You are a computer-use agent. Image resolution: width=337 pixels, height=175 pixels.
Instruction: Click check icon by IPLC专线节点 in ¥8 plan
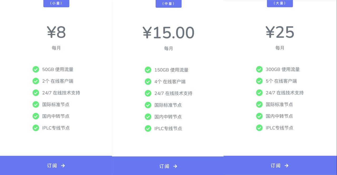36,128
